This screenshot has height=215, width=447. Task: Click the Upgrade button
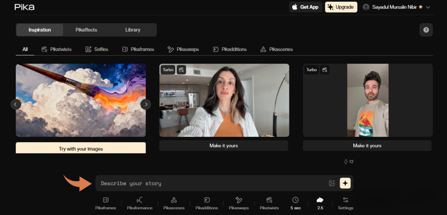[x=341, y=7]
